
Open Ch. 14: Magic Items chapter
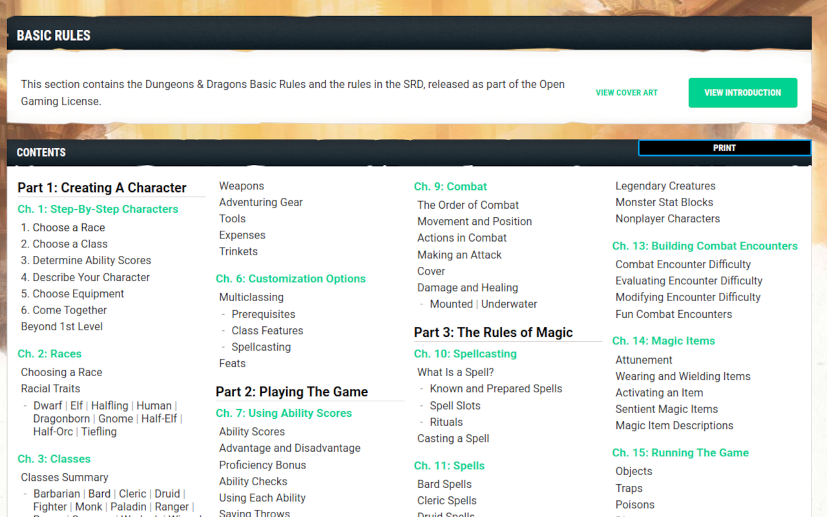click(664, 341)
